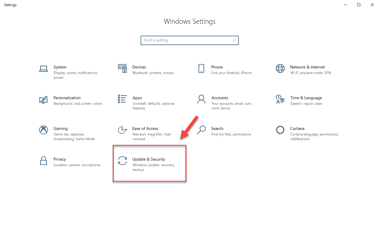Click 'Speech, region, date' description
The height and width of the screenshot is (232, 379).
tap(306, 104)
